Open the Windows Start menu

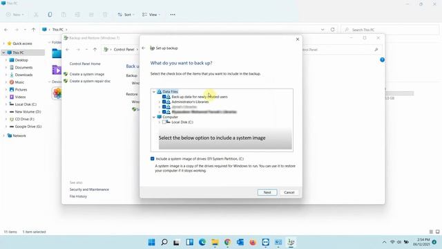tap(151, 242)
